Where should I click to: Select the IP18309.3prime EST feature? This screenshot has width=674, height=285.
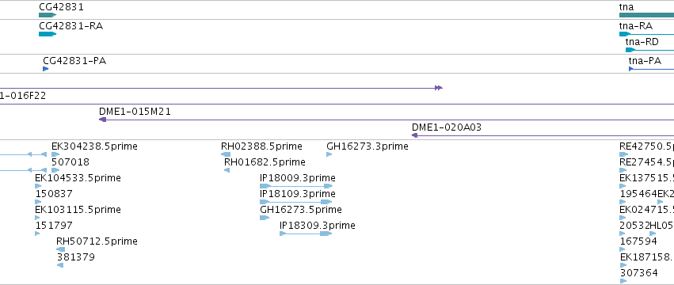point(306,234)
